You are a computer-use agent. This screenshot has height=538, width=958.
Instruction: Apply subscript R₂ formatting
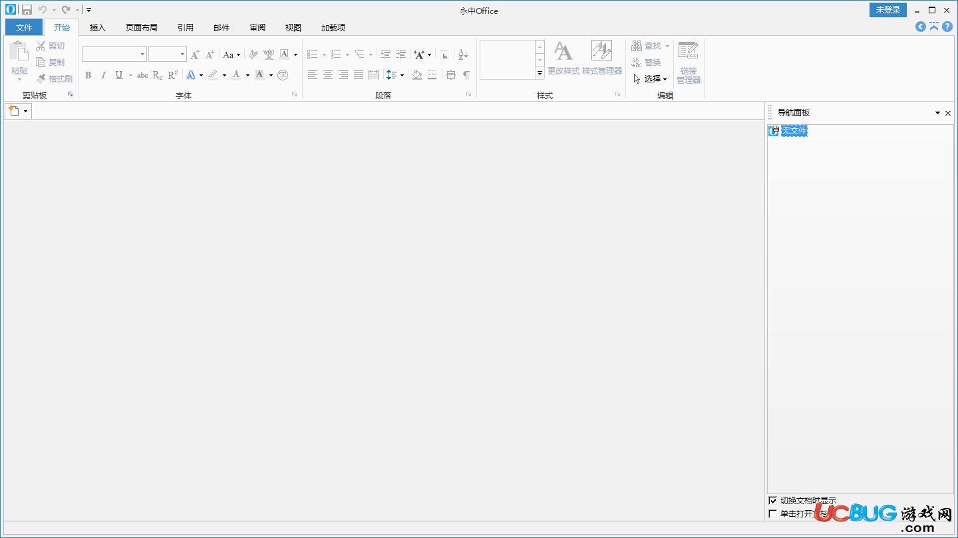point(158,75)
